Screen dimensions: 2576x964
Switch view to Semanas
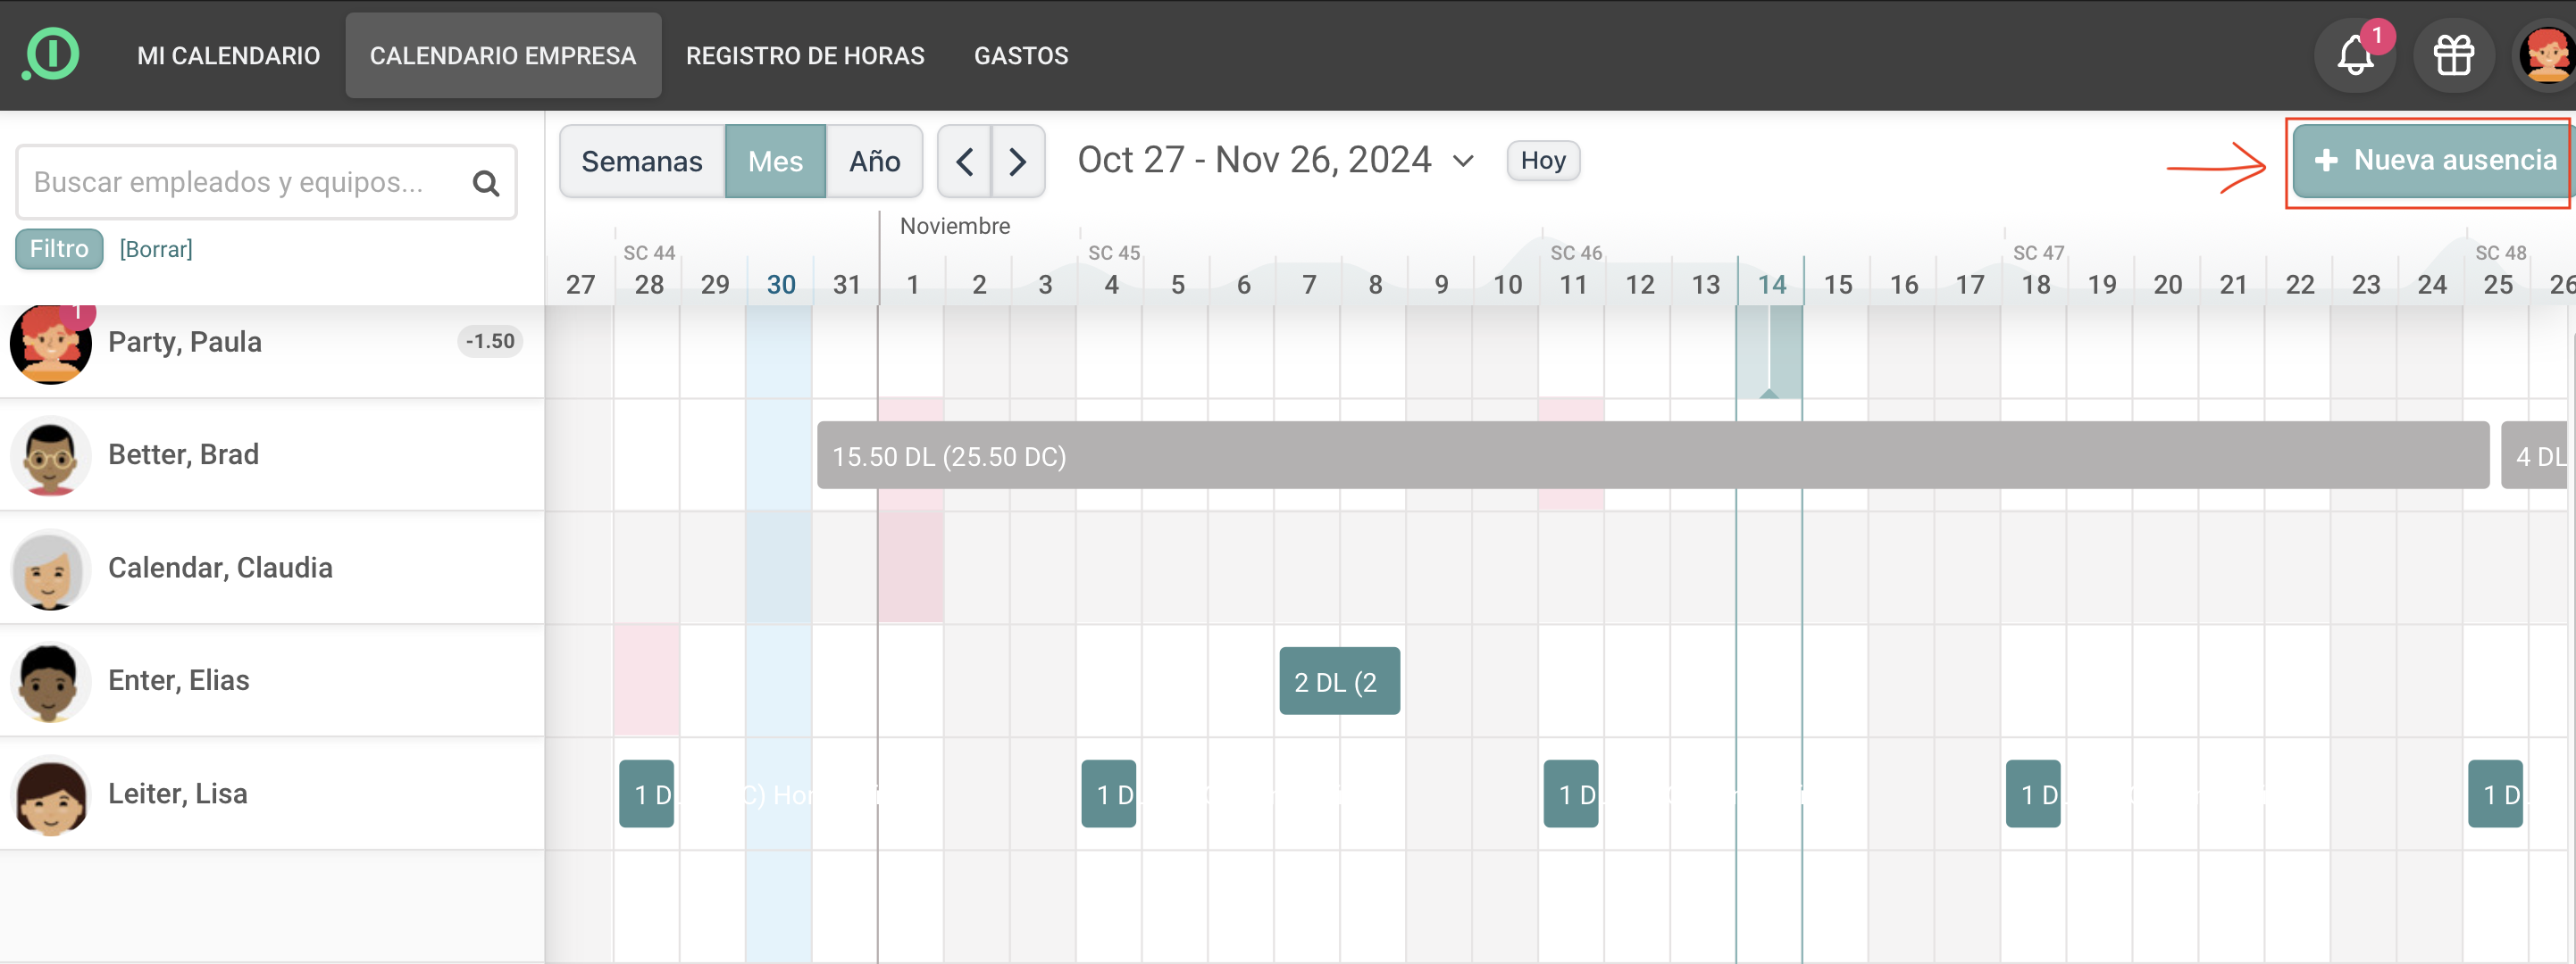pyautogui.click(x=642, y=161)
